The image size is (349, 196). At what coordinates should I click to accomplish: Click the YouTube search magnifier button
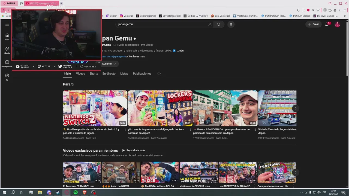pos(219,24)
